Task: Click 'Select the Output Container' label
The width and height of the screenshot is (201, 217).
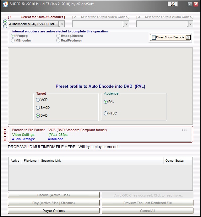Action: pos(43,17)
